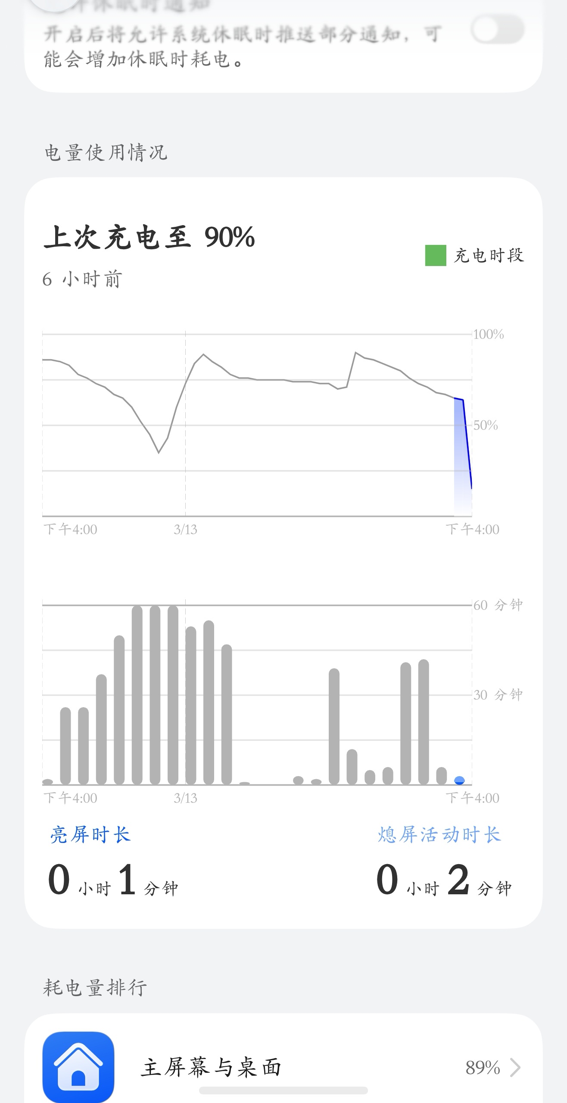The height and width of the screenshot is (1103, 567).
Task: Tap the 上次充电至 90% heading
Action: click(x=150, y=237)
